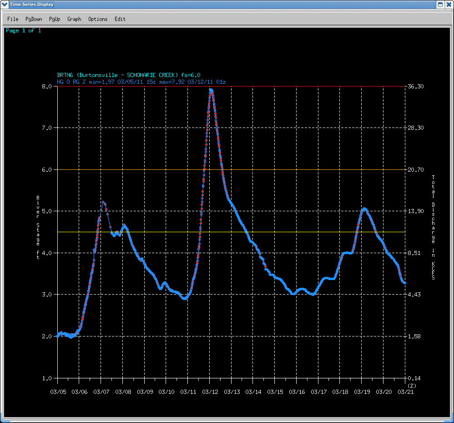Image resolution: width=454 pixels, height=423 pixels.
Task: Click the 8.0 stage axis label
Action: [47, 87]
